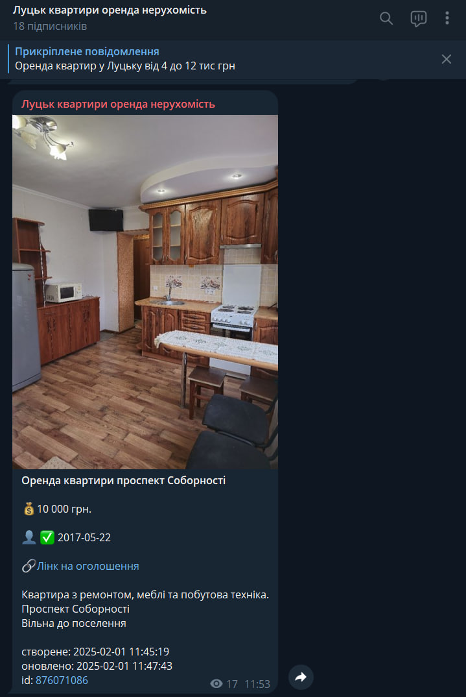Viewport: 466px width, 697px height.
Task: Click the Оренда квартири проспект Соборності heading
Action: pyautogui.click(x=123, y=480)
